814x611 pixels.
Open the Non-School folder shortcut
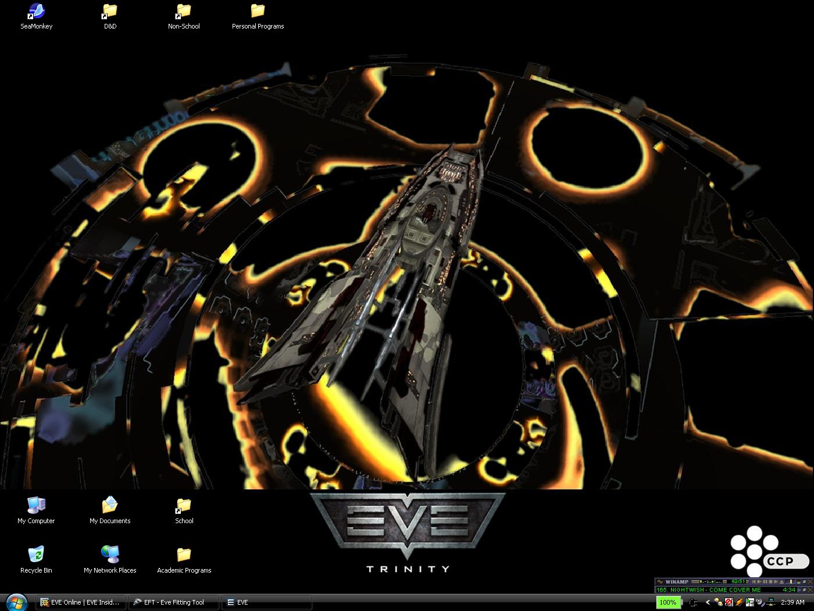pos(184,16)
